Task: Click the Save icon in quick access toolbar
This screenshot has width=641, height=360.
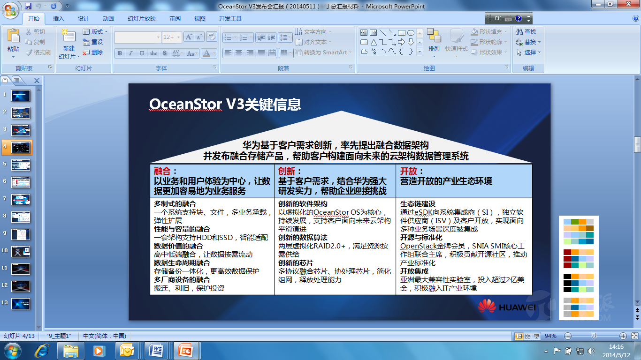Action: pyautogui.click(x=28, y=6)
